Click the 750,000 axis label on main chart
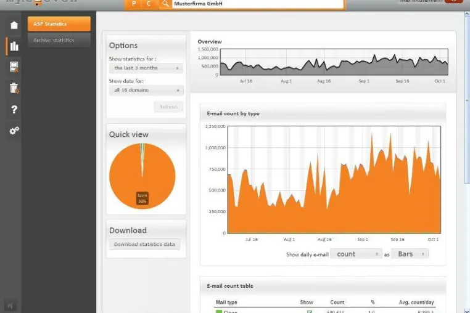Image resolution: width=470 pixels, height=313 pixels. coord(217,169)
